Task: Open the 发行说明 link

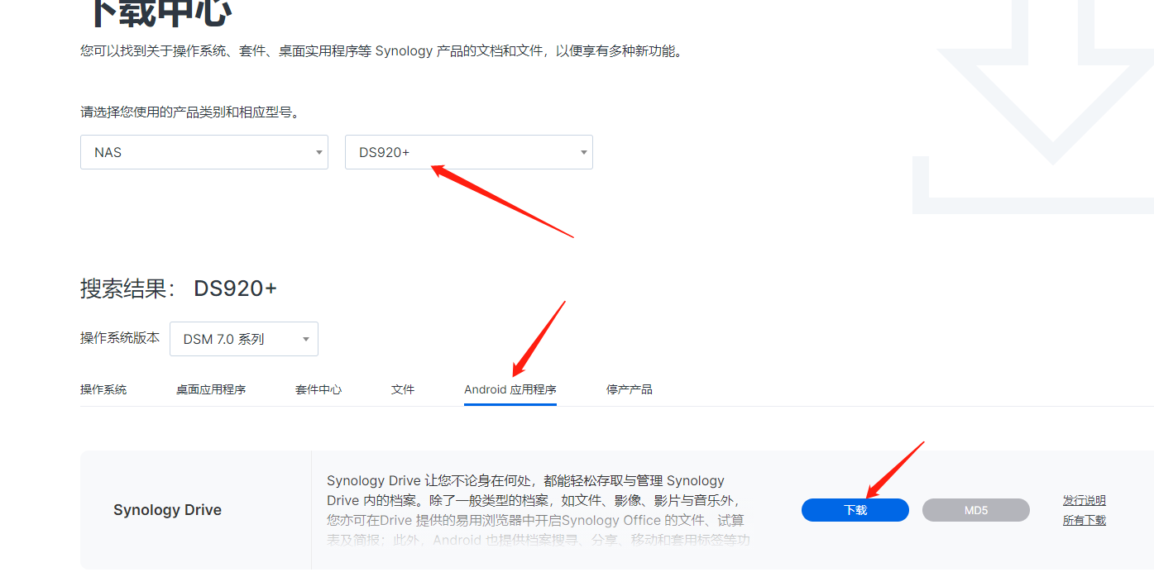Action: [1085, 500]
